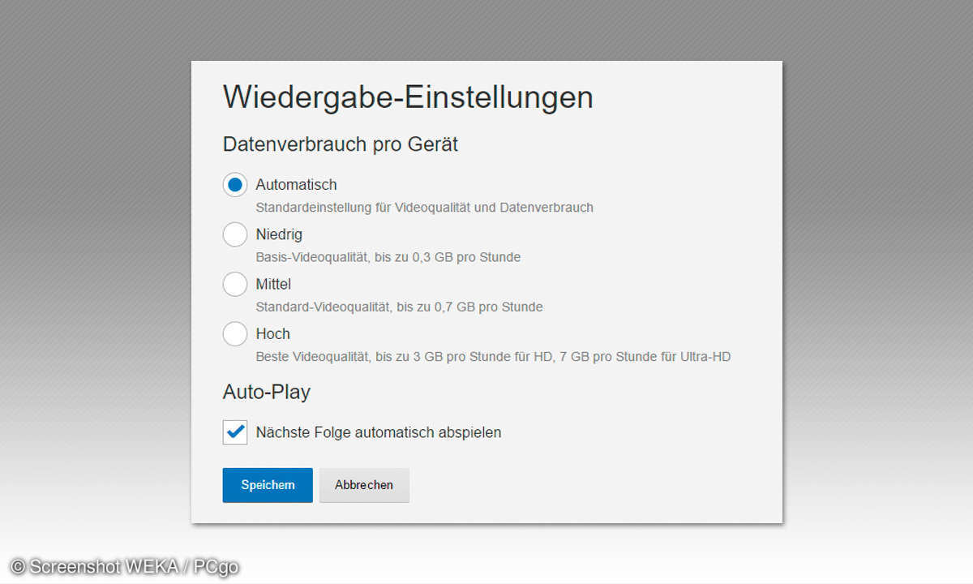Pick the Hoch video quality option
This screenshot has height=584, width=973.
(235, 333)
